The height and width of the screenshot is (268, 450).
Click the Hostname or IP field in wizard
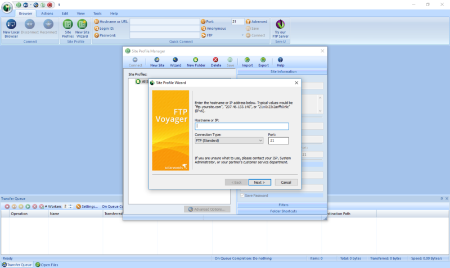(x=242, y=126)
